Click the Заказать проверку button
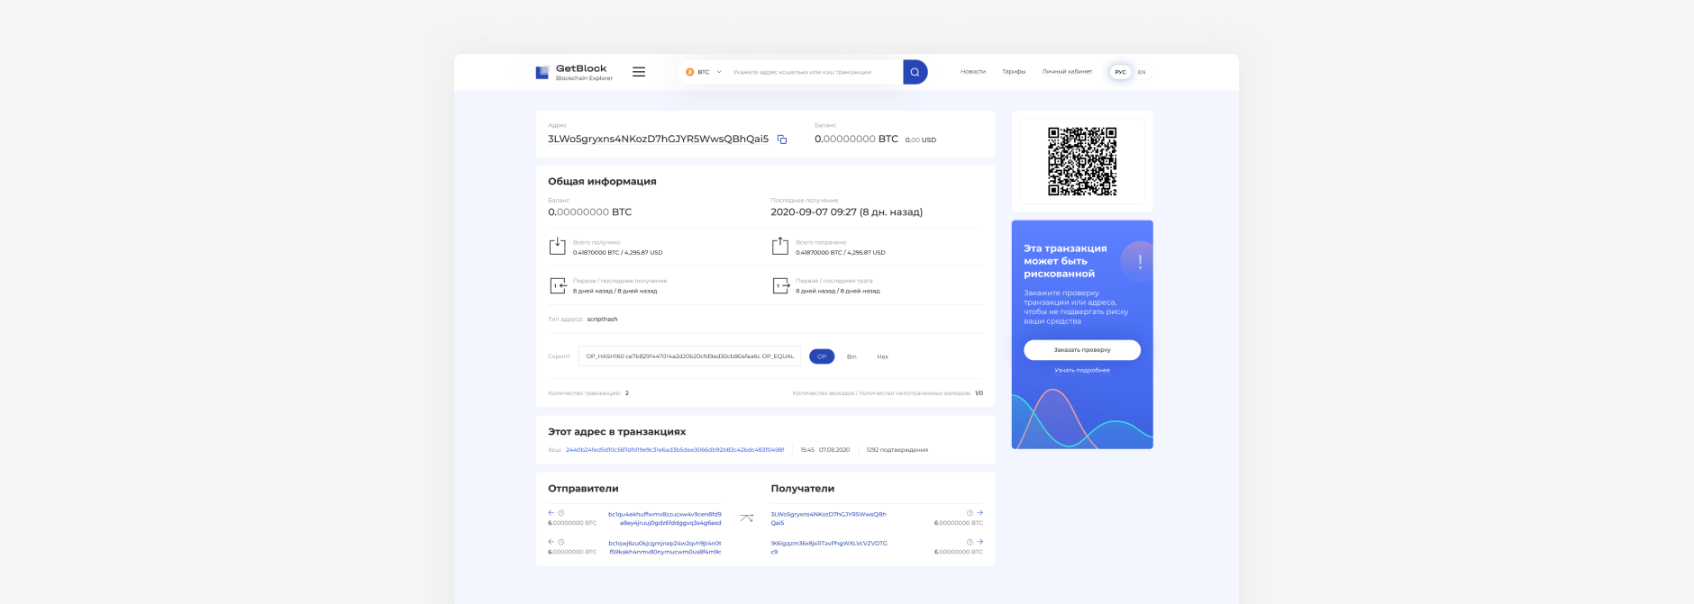 (1082, 350)
